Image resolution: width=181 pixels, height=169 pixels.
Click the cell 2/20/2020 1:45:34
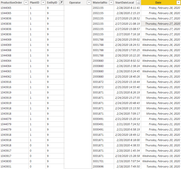coord(127,151)
